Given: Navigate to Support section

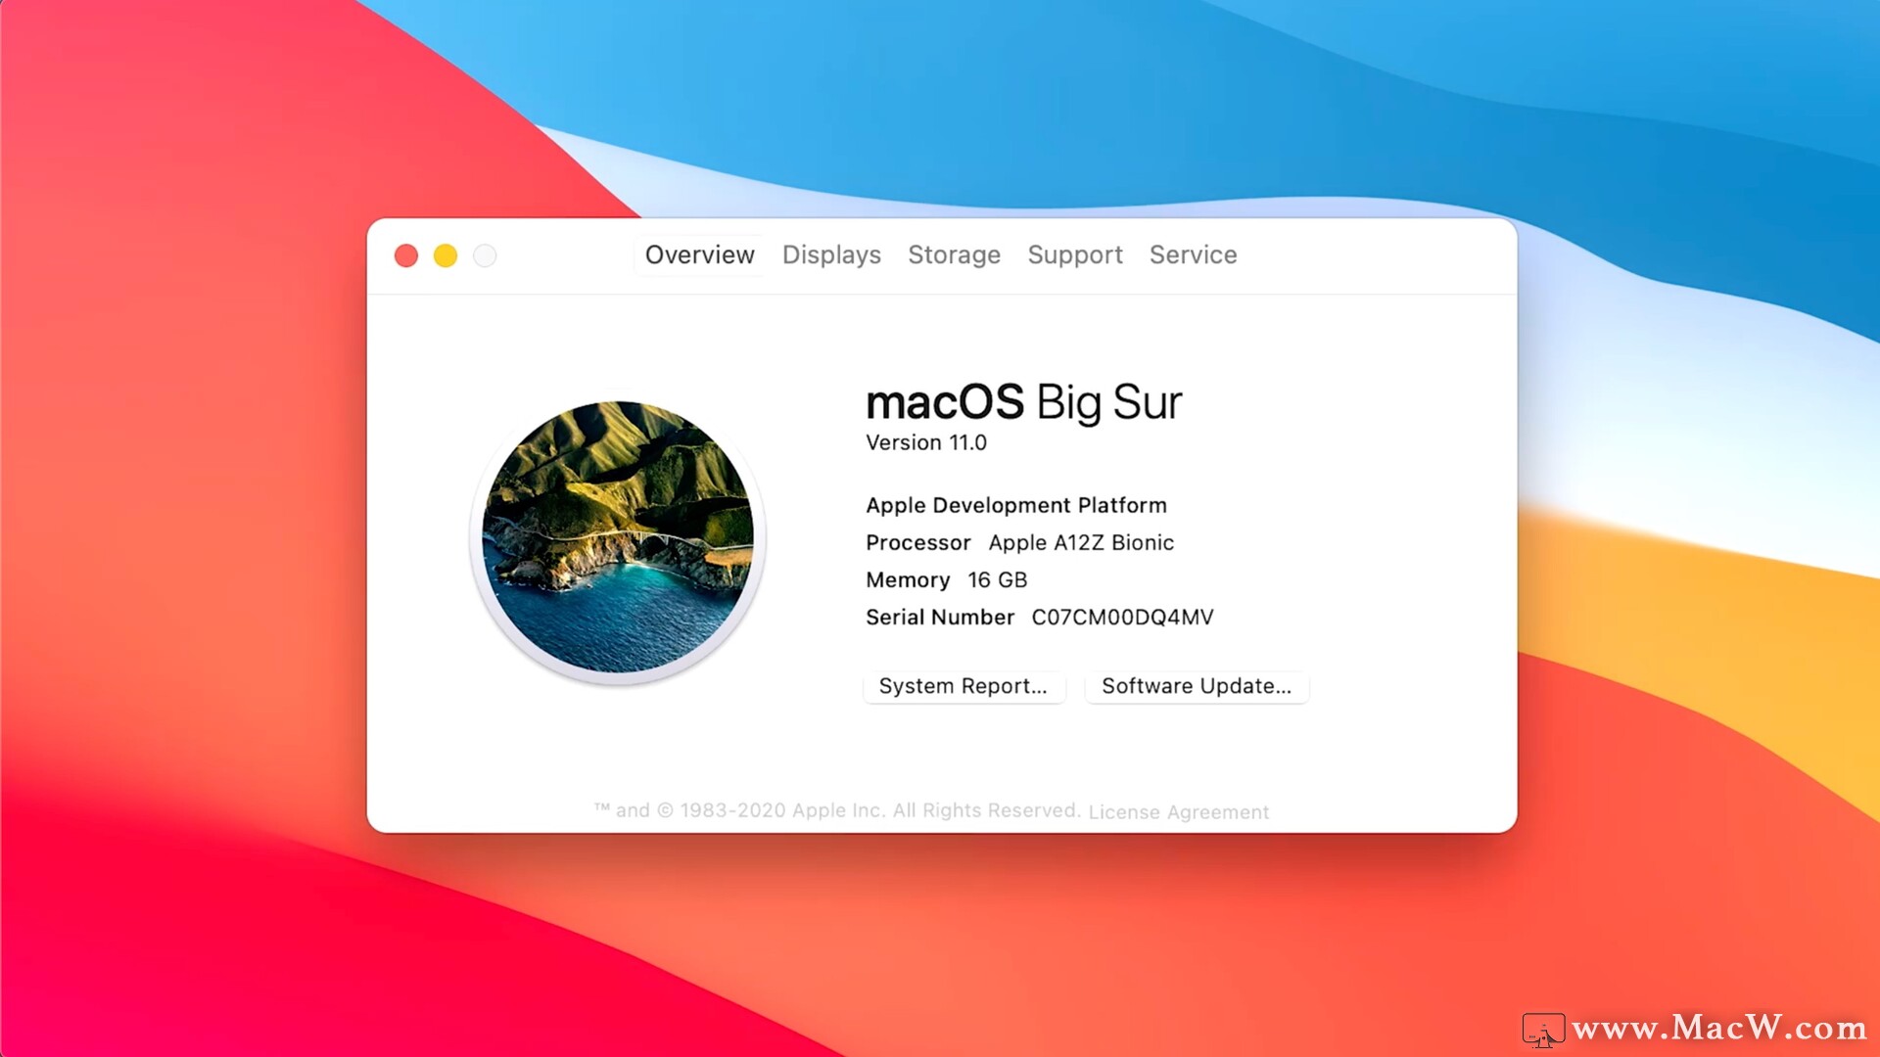Looking at the screenshot, I should (x=1074, y=254).
